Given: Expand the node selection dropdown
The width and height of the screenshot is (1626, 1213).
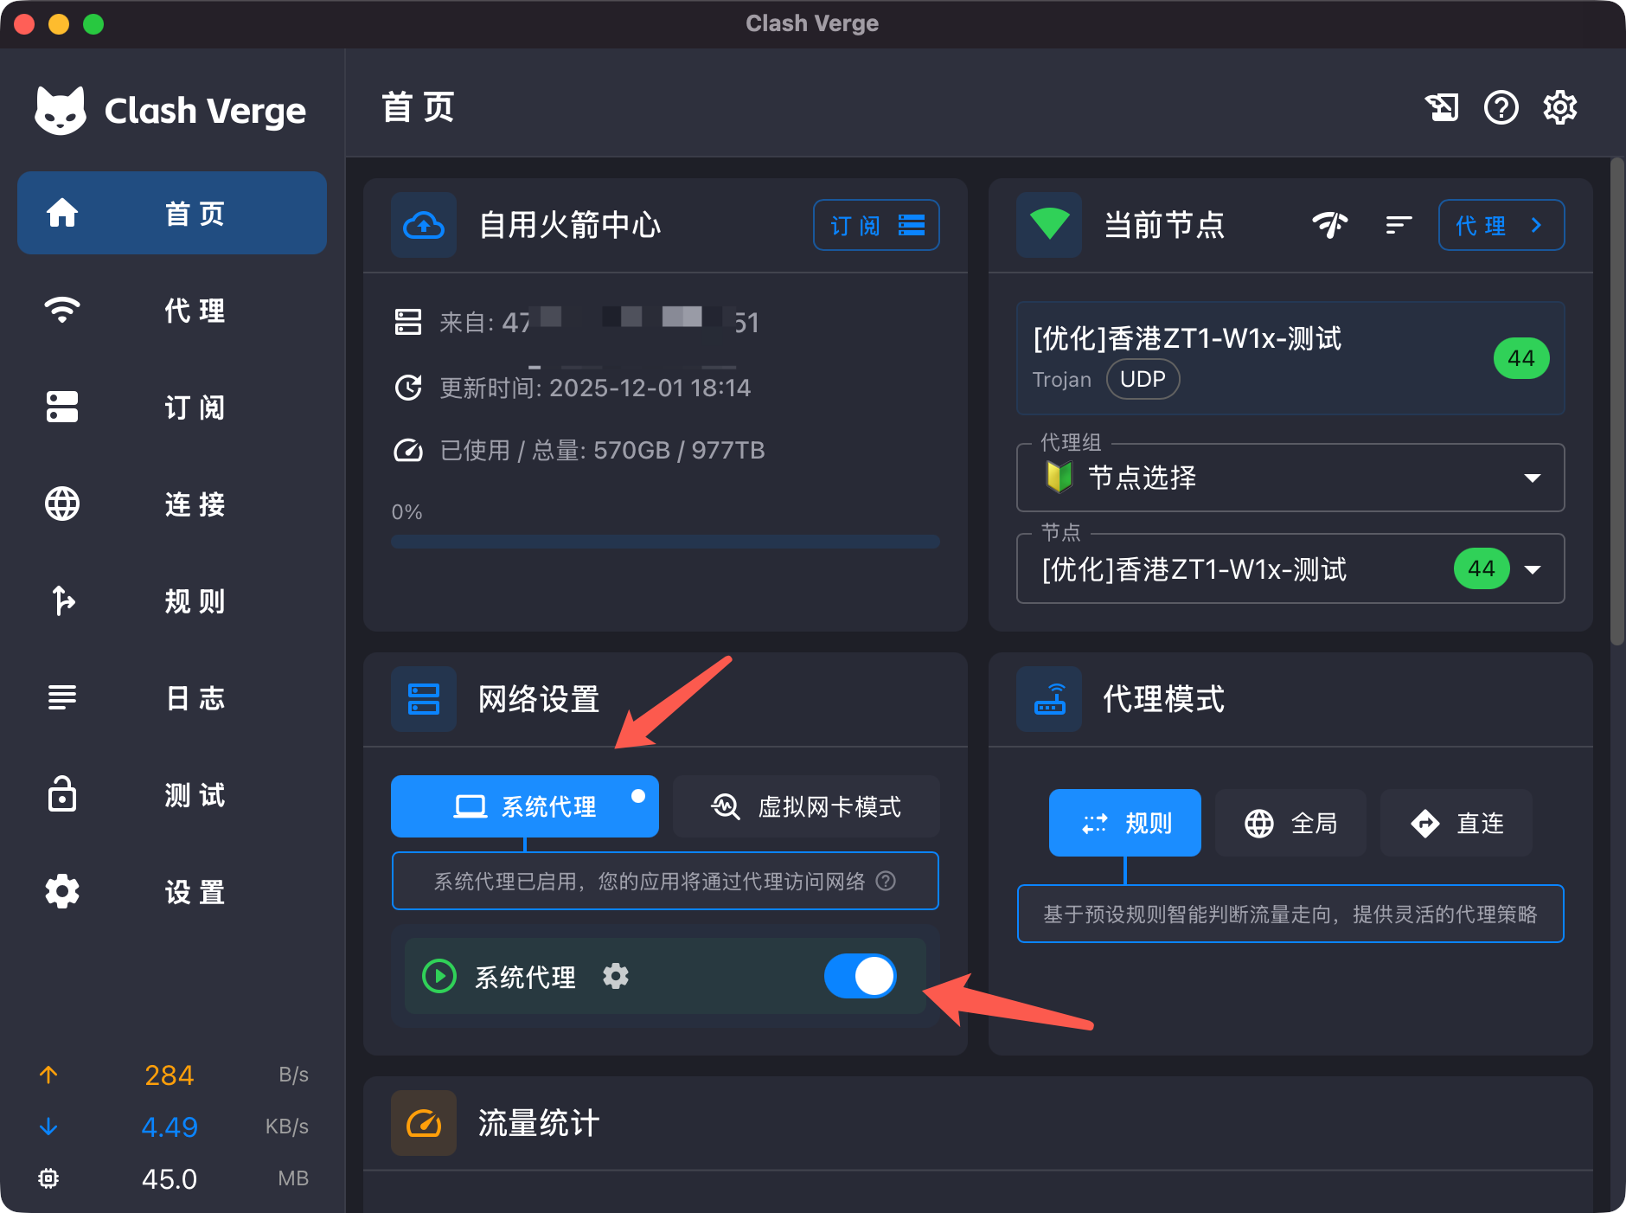Looking at the screenshot, I should (1532, 569).
